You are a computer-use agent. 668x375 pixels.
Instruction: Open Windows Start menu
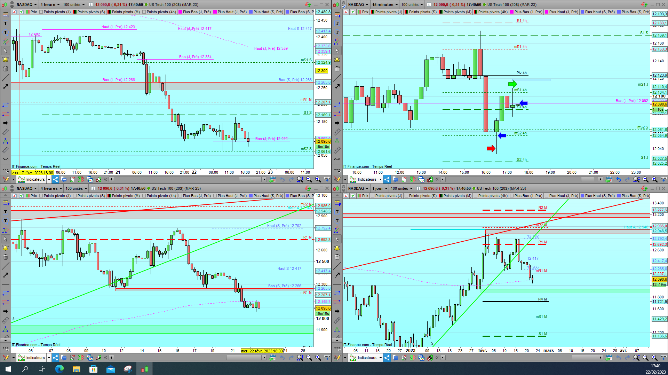click(x=8, y=369)
